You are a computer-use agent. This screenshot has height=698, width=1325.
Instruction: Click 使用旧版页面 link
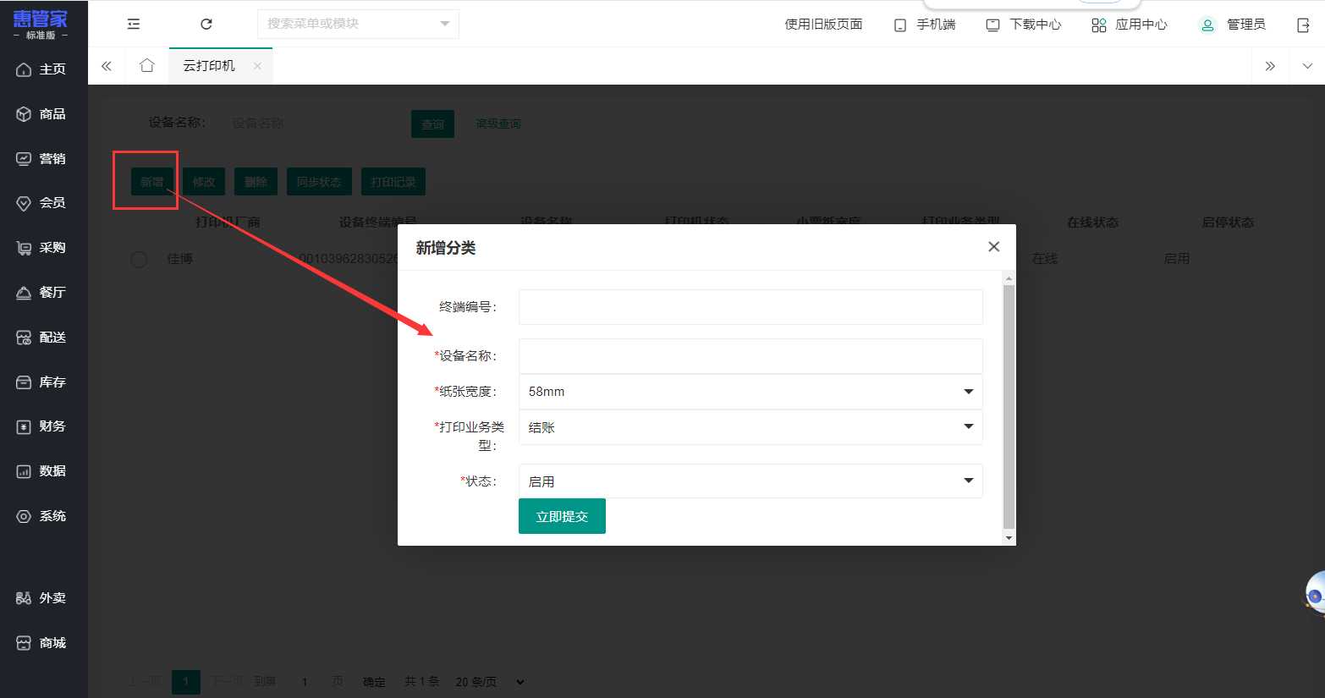tap(823, 25)
